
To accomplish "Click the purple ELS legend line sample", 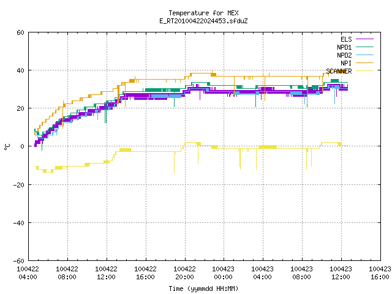I will tap(364, 39).
